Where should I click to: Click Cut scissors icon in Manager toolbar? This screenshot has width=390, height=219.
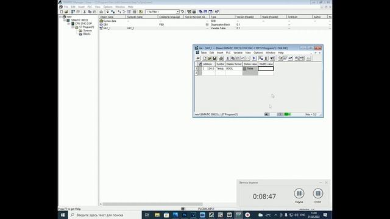click(85, 12)
